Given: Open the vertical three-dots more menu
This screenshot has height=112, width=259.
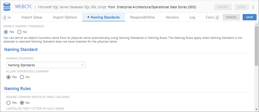Looking at the screenshot, I should 253,7.
